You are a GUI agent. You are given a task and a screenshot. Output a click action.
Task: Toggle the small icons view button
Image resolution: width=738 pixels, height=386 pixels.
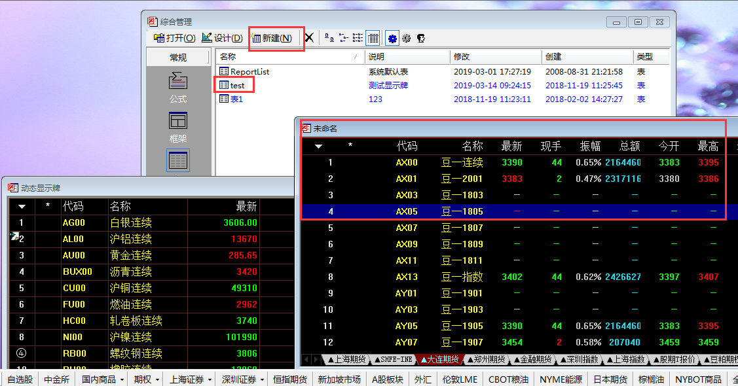tap(343, 38)
